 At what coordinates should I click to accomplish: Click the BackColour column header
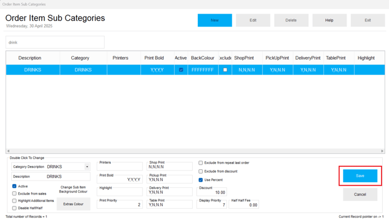pyautogui.click(x=202, y=58)
